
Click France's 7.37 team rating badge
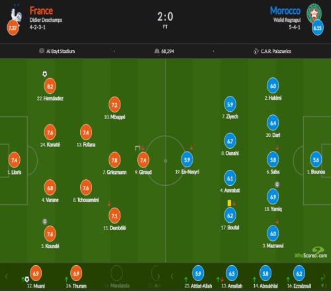pyautogui.click(x=13, y=28)
